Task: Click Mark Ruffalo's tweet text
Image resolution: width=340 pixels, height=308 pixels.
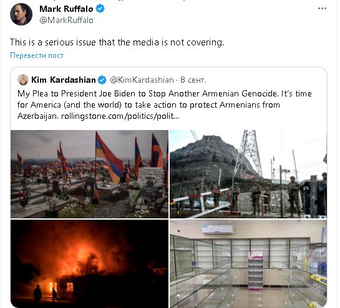Action: [x=117, y=42]
